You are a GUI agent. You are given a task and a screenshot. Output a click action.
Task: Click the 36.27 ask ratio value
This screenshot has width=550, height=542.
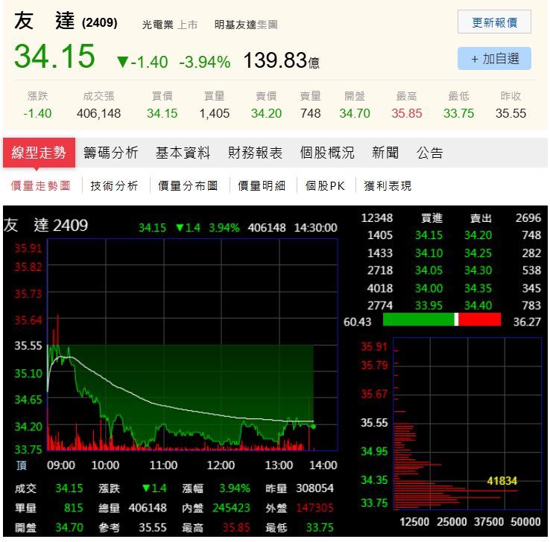[527, 322]
